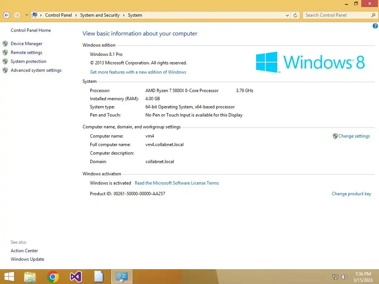Restore down the System window
Viewport: 379px width, 284px height.
coord(356,3)
